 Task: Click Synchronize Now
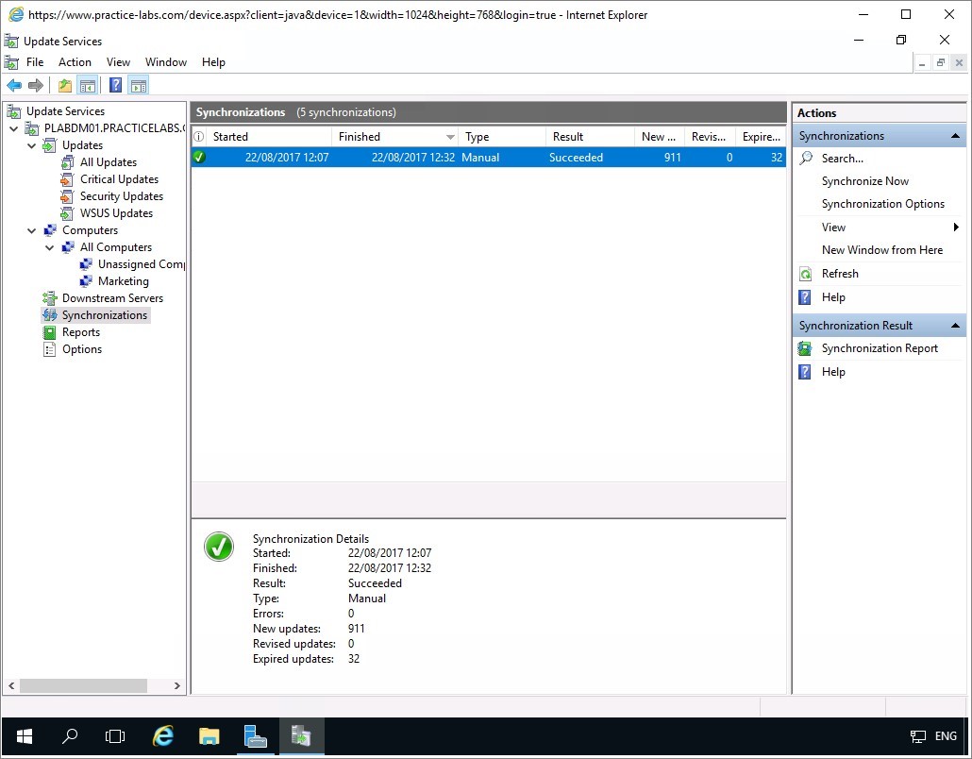pyautogui.click(x=864, y=181)
